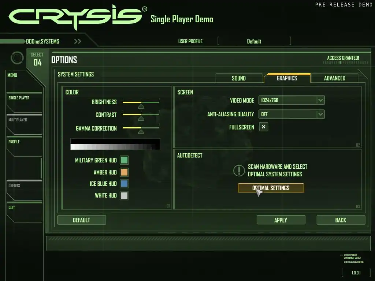Click the 'MILITARY GREEN HUD' label
The width and height of the screenshot is (375, 281).
96,160
